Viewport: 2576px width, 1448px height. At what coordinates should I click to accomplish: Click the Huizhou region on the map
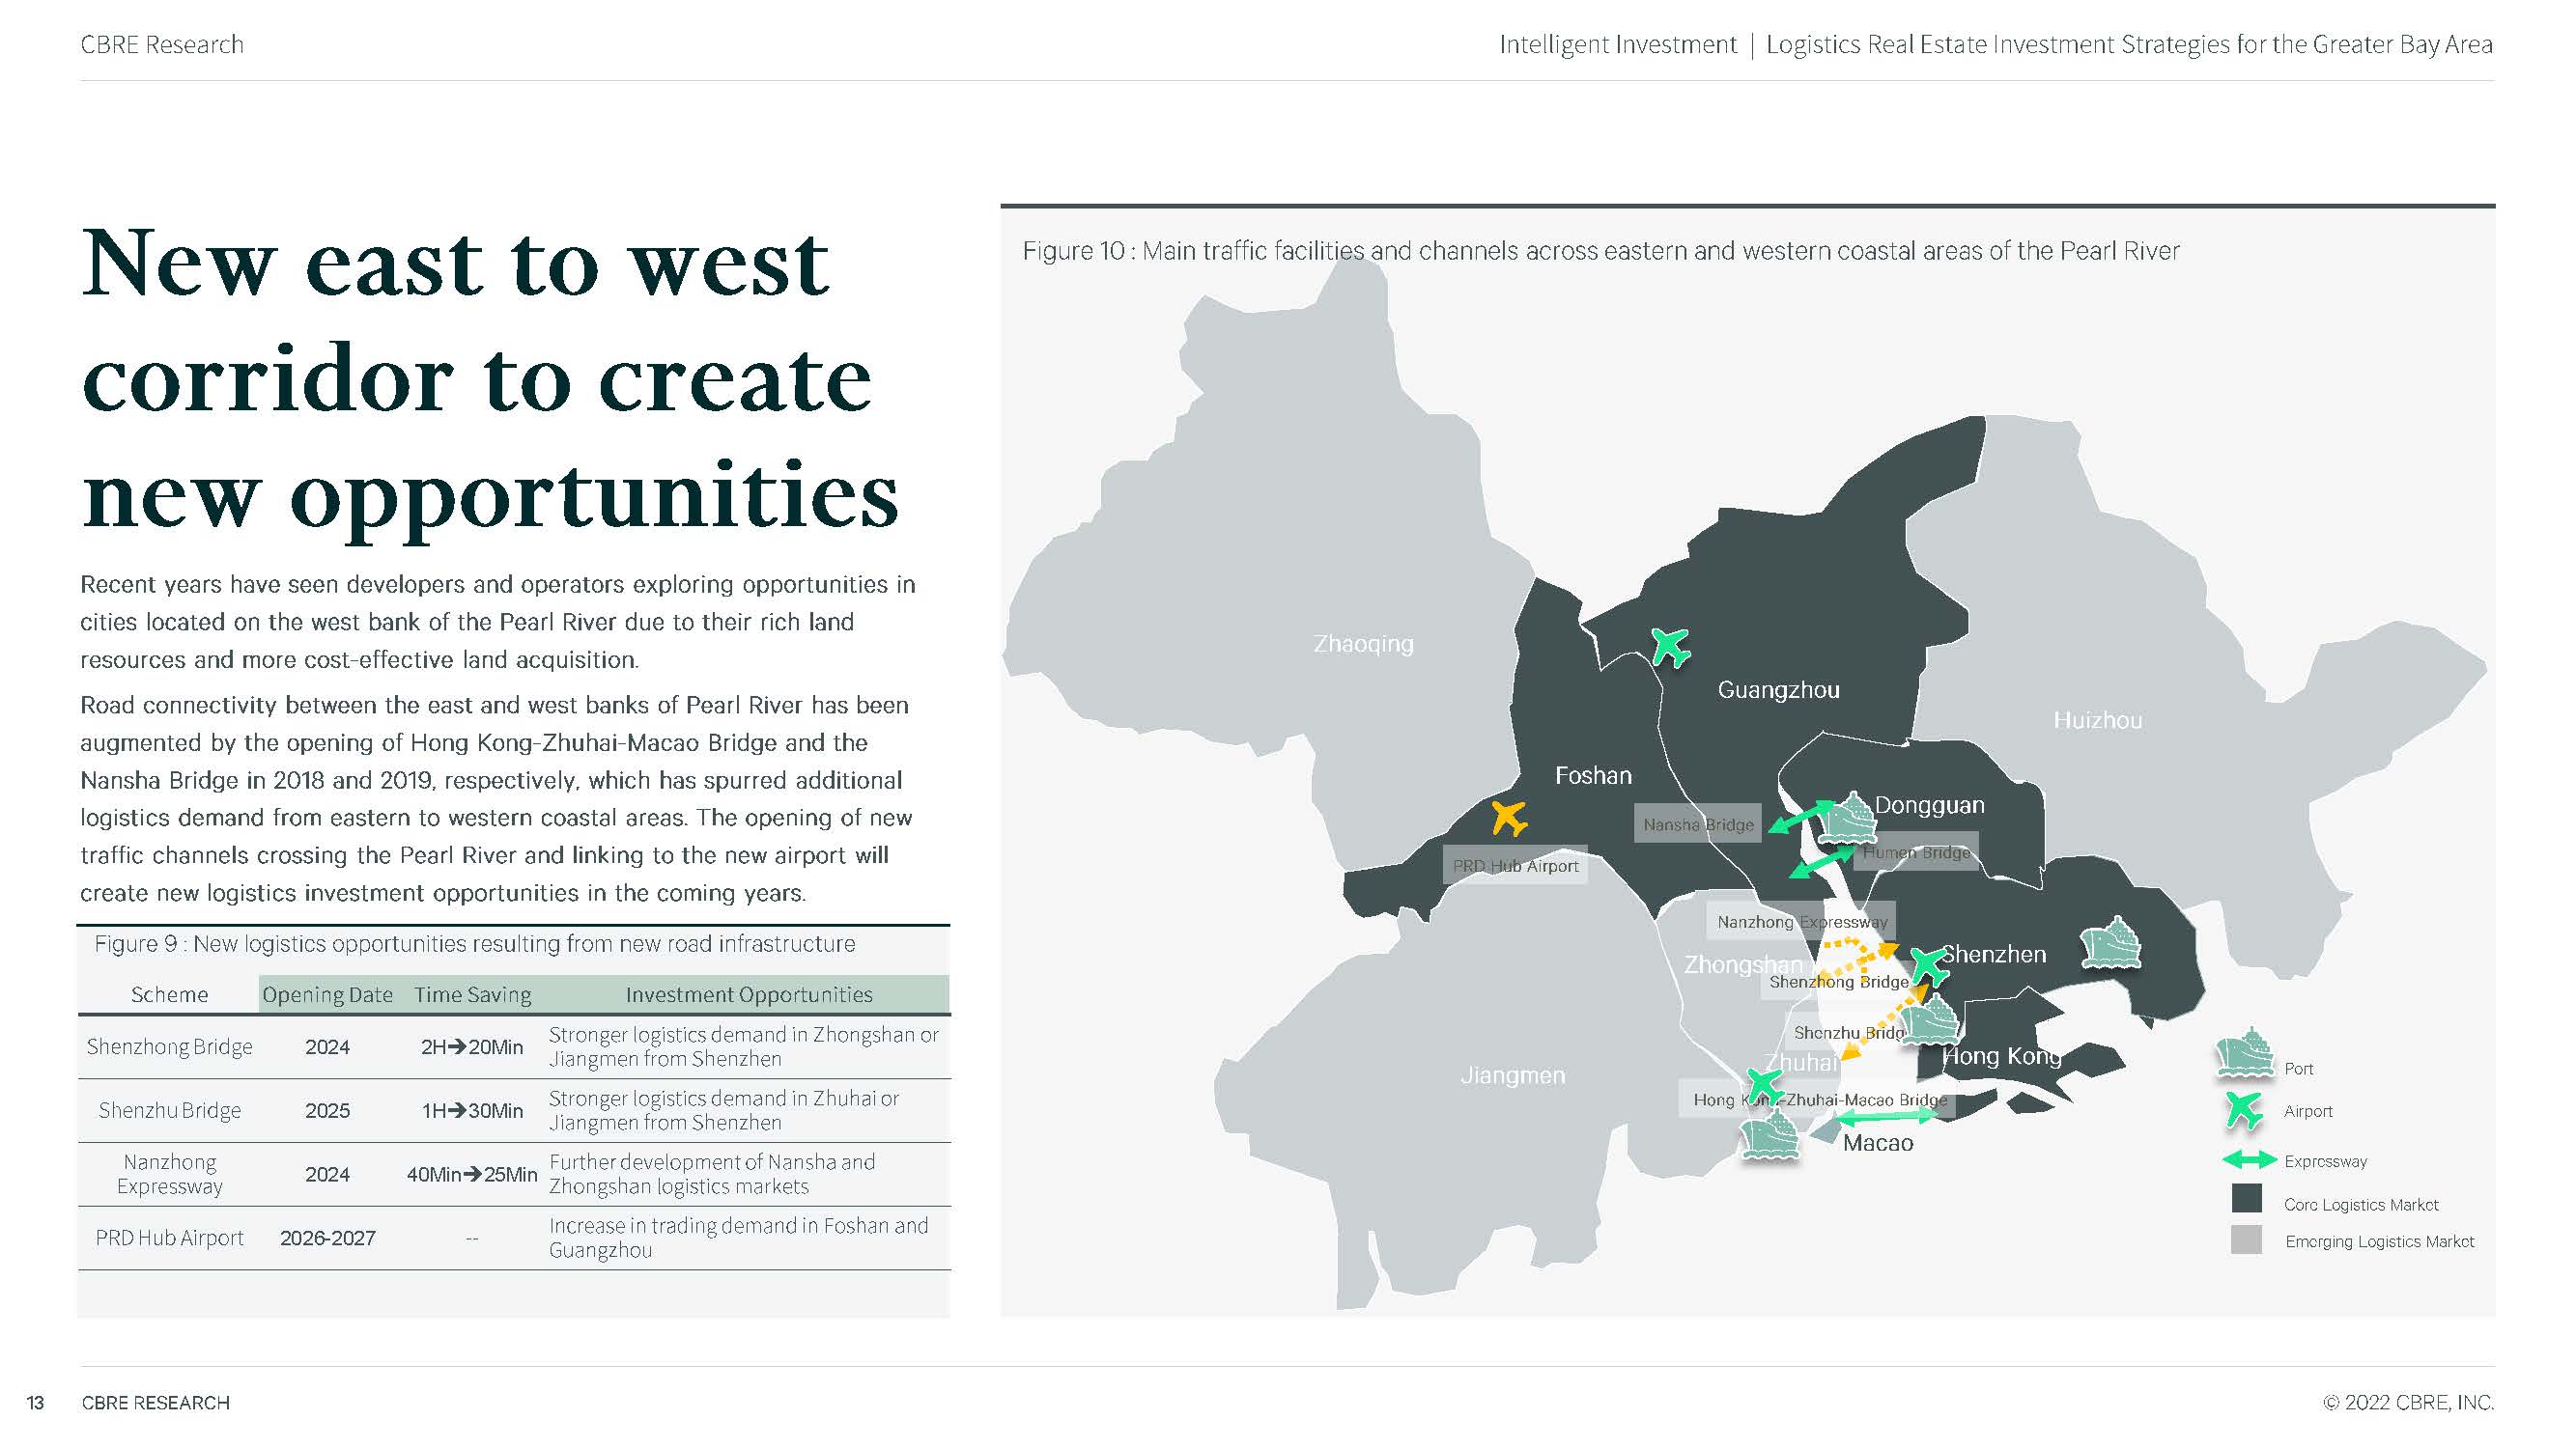tap(2097, 719)
